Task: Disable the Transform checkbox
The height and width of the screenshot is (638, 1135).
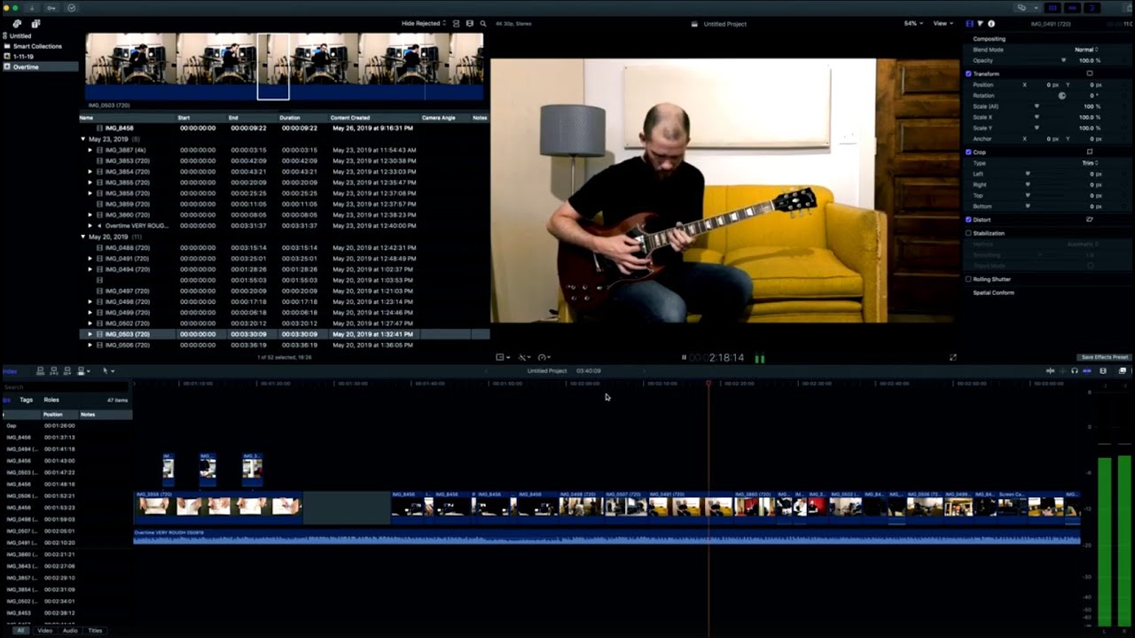Action: click(x=968, y=74)
